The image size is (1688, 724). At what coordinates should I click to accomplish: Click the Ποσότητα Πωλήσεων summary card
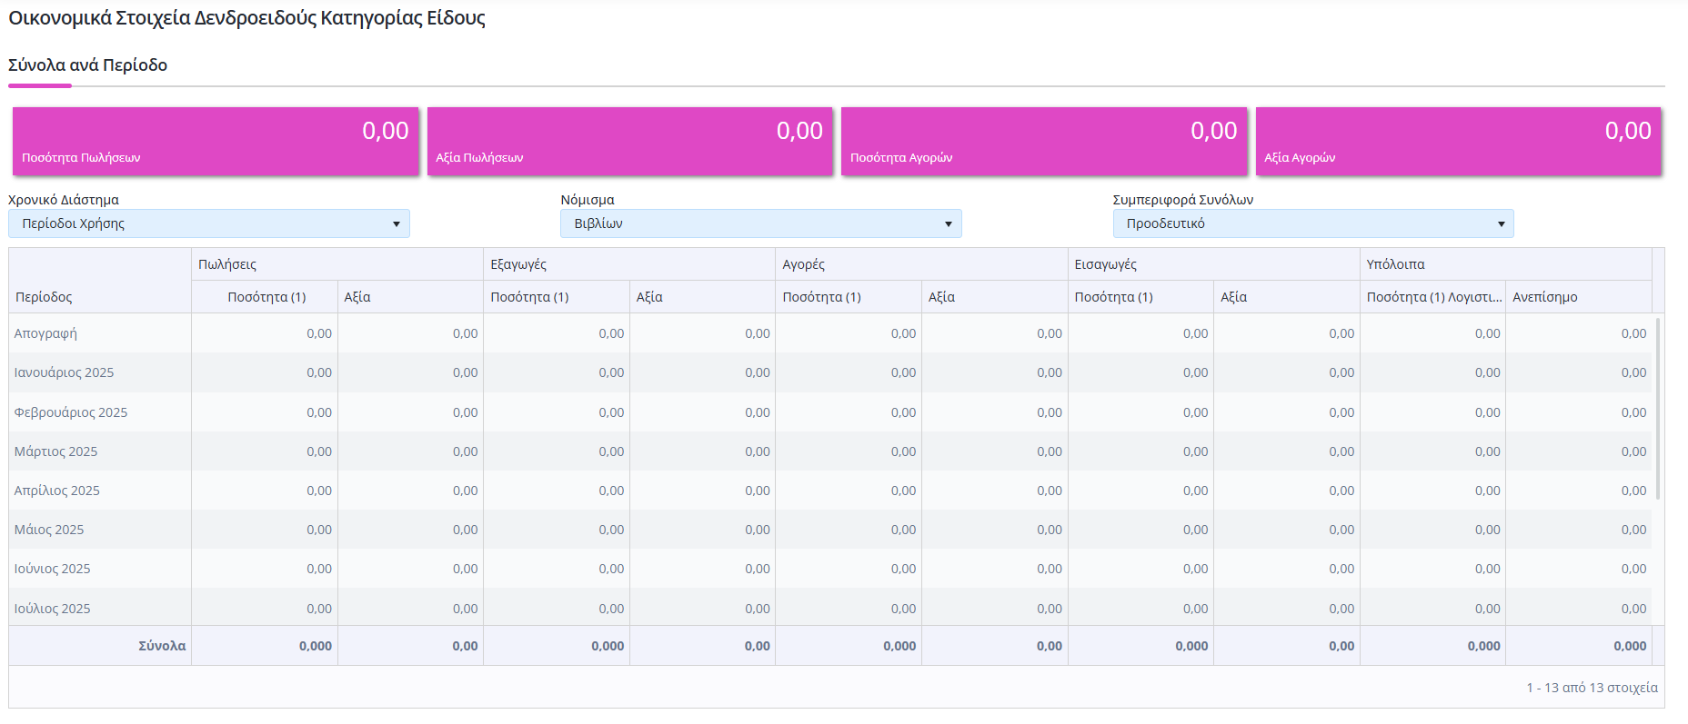216,142
